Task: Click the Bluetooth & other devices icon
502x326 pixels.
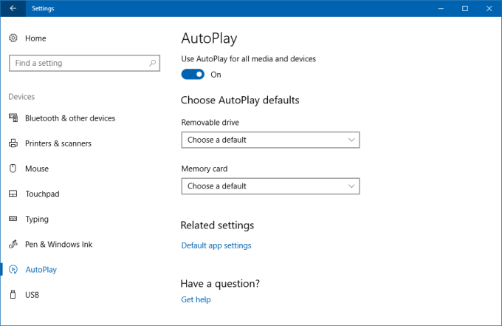Action: coord(13,118)
